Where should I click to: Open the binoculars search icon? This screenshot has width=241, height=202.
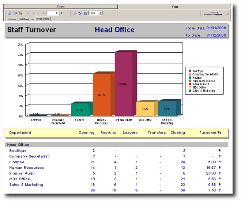(x=85, y=13)
